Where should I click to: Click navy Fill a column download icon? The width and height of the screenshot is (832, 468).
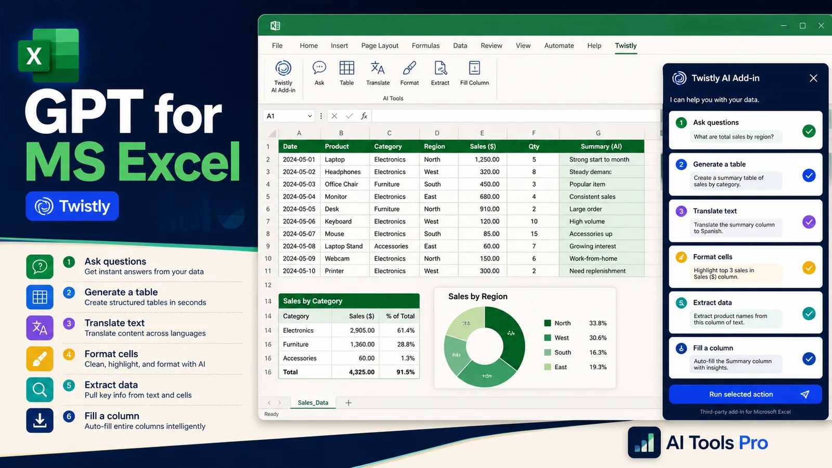(40, 420)
